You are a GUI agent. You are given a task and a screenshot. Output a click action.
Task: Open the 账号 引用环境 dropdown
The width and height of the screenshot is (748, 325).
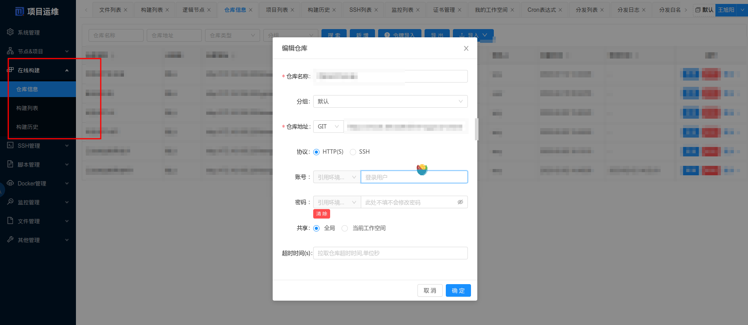click(336, 177)
